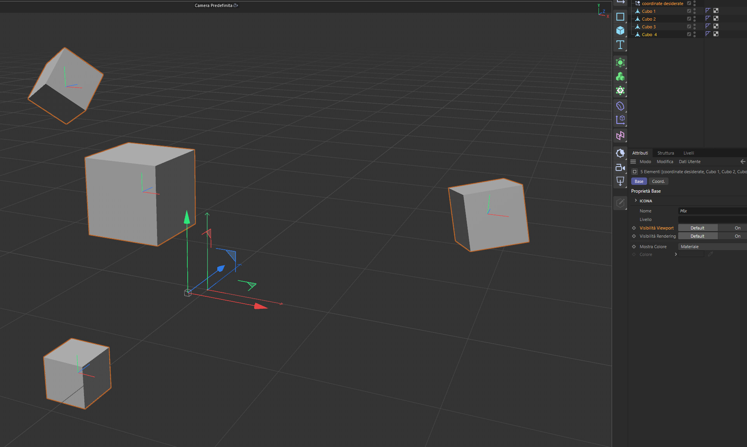Select the Cube primitive tool icon
Image resolution: width=747 pixels, height=447 pixels.
click(620, 31)
